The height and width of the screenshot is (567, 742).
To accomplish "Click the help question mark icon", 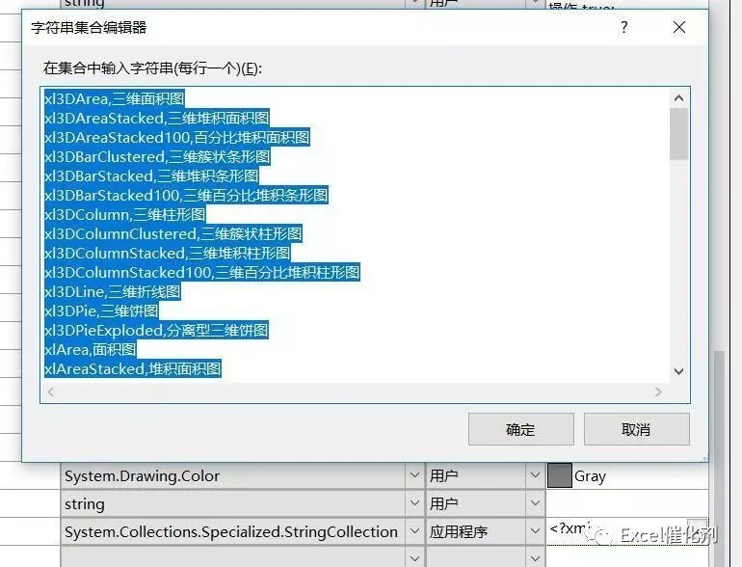I will (624, 27).
